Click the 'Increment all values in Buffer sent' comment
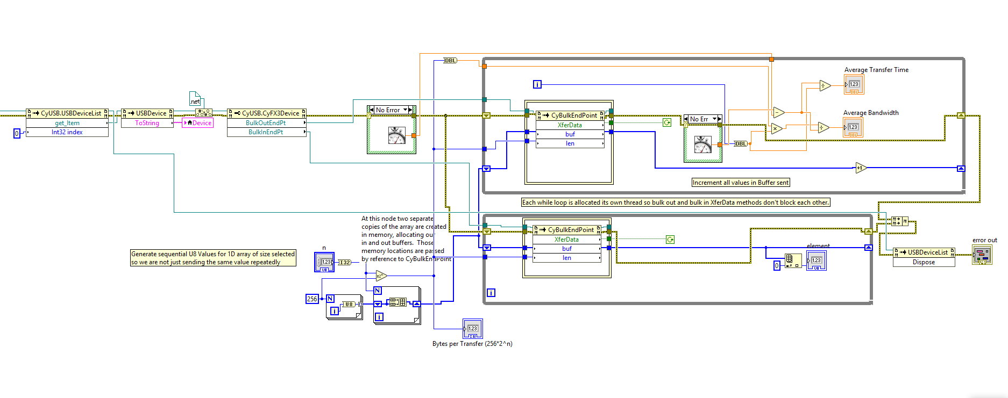Viewport: 1008px width, 398px height. coord(741,183)
